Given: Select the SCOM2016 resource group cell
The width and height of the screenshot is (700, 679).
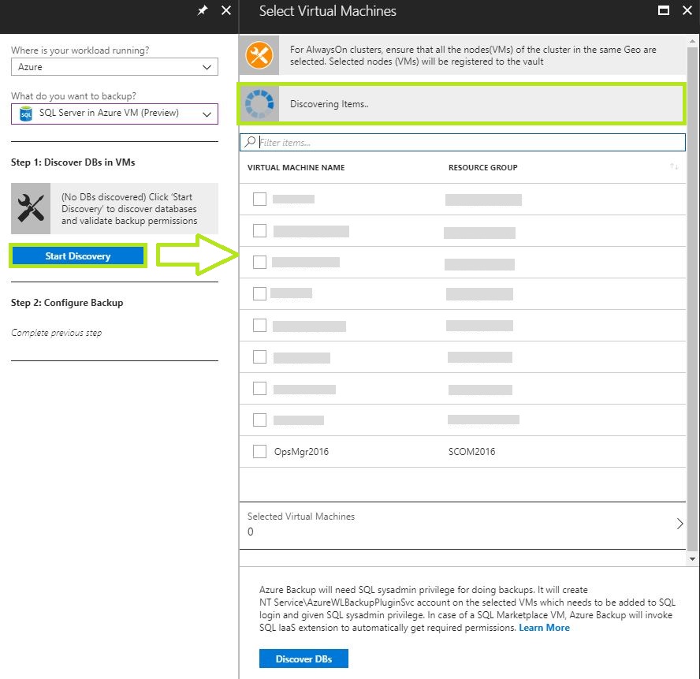Looking at the screenshot, I should coord(472,452).
